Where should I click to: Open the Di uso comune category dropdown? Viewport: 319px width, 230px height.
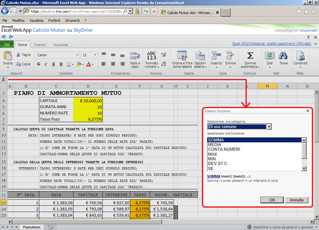tap(269, 127)
